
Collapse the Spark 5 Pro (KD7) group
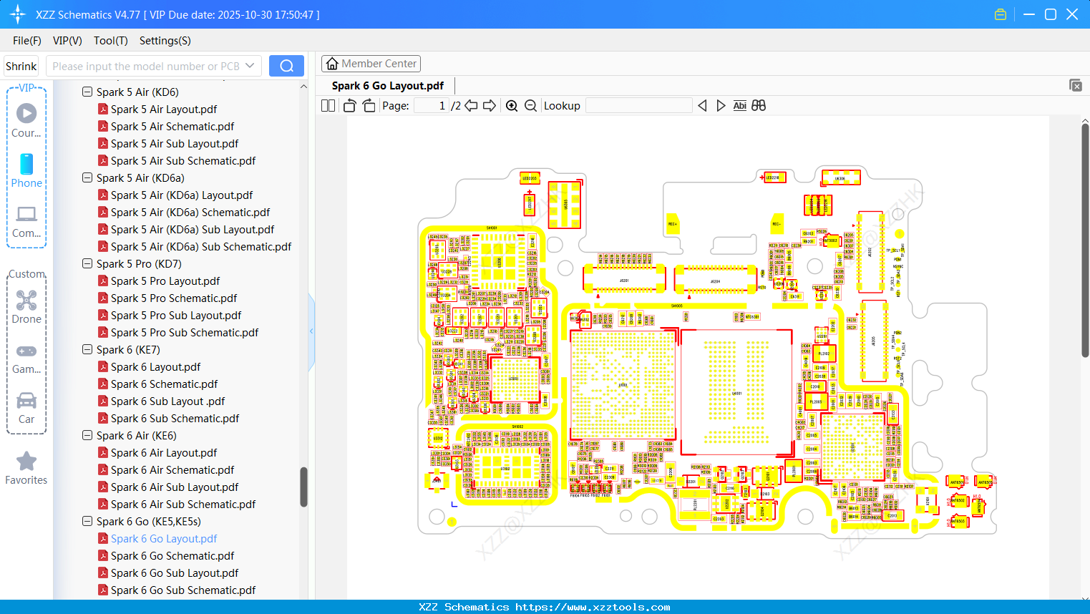click(x=87, y=263)
